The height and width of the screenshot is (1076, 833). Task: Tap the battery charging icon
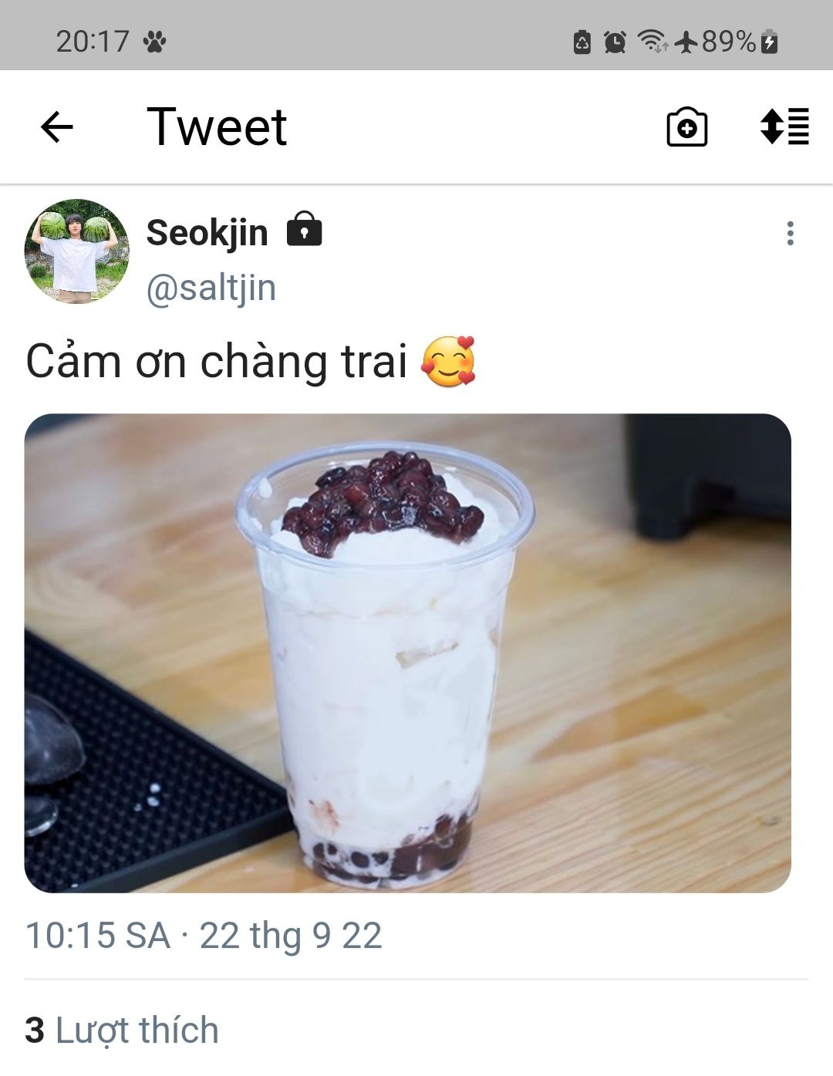(x=769, y=42)
